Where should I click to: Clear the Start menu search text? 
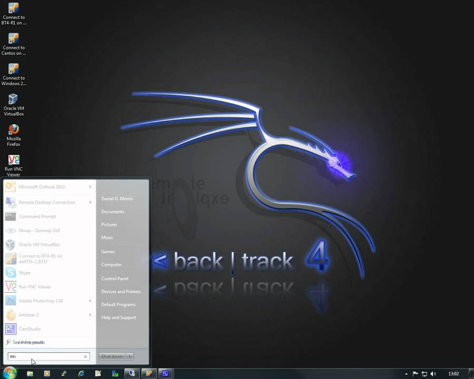click(85, 357)
